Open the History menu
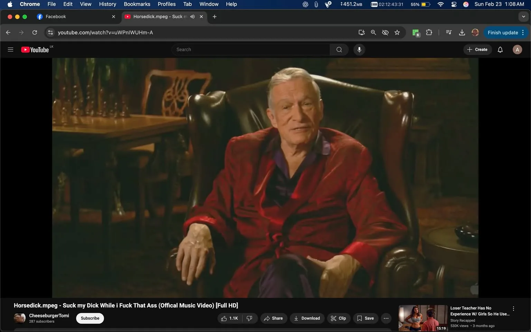The image size is (531, 332). pyautogui.click(x=107, y=4)
